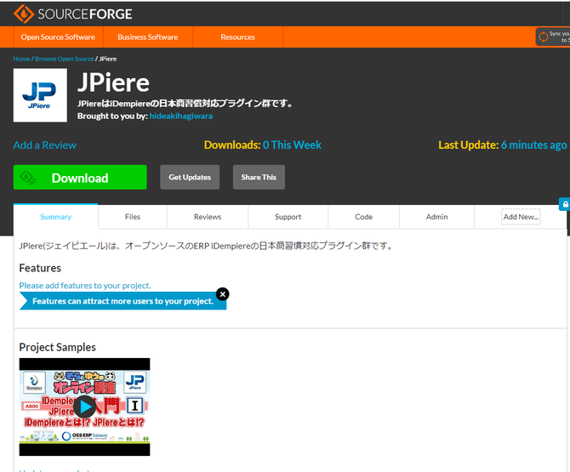The image size is (570, 472).
Task: Click Add a Review link
Action: (45, 145)
